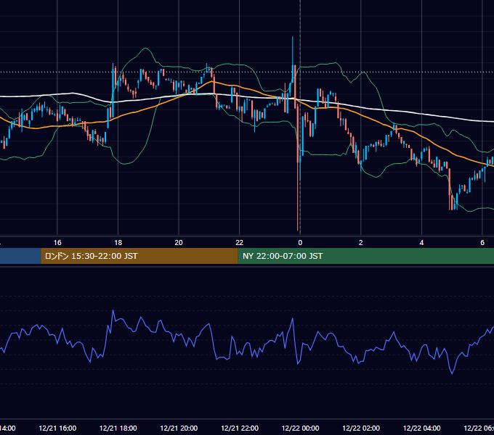The height and width of the screenshot is (435, 494).
Task: Click the 18 hour axis label
Action: point(118,243)
